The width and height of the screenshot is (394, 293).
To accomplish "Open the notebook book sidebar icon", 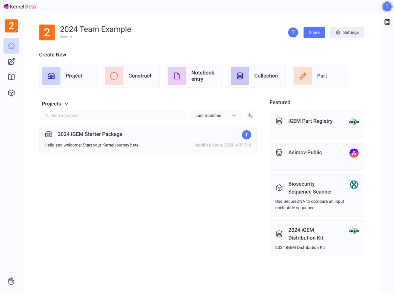I will [x=11, y=77].
